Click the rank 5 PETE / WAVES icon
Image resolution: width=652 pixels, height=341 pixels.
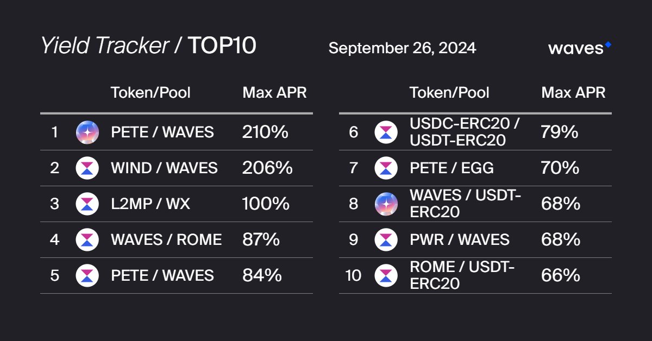tap(87, 276)
